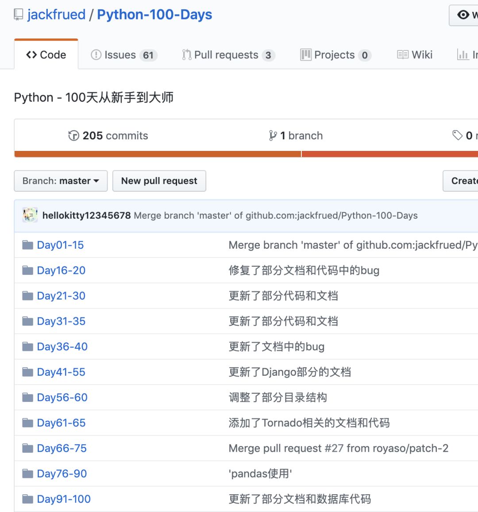Click the branch fork icon
478x512 pixels.
pyautogui.click(x=273, y=135)
